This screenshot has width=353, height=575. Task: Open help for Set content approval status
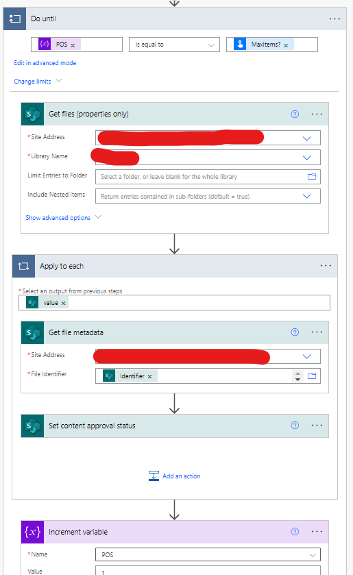point(295,426)
